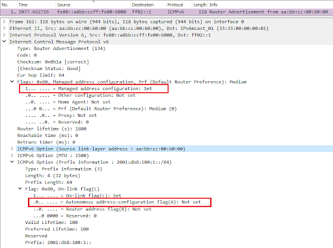Expand ICMPv6 Option MTU : 1500
The width and height of the screenshot is (333, 248).
coord(12,155)
